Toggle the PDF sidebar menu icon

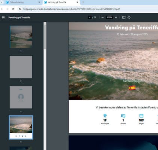pyautogui.click(x=3, y=18)
